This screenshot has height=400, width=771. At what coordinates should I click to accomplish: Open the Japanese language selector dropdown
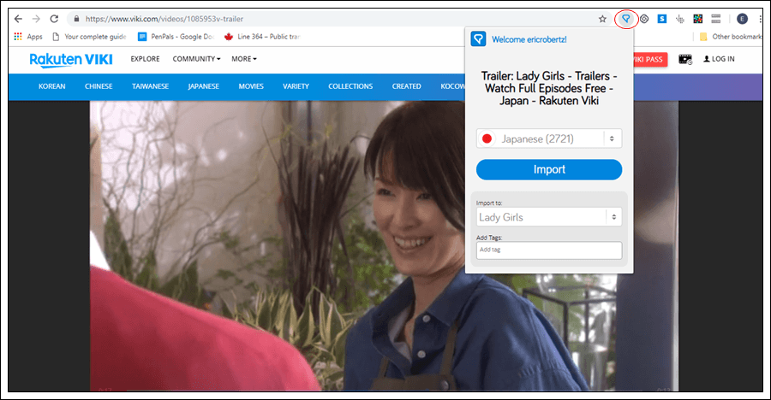click(x=549, y=138)
